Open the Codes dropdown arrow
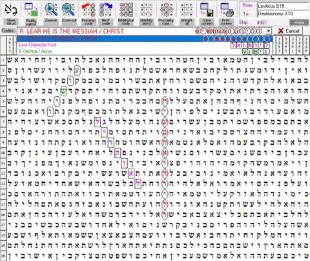310x261 pixels. pyautogui.click(x=268, y=31)
